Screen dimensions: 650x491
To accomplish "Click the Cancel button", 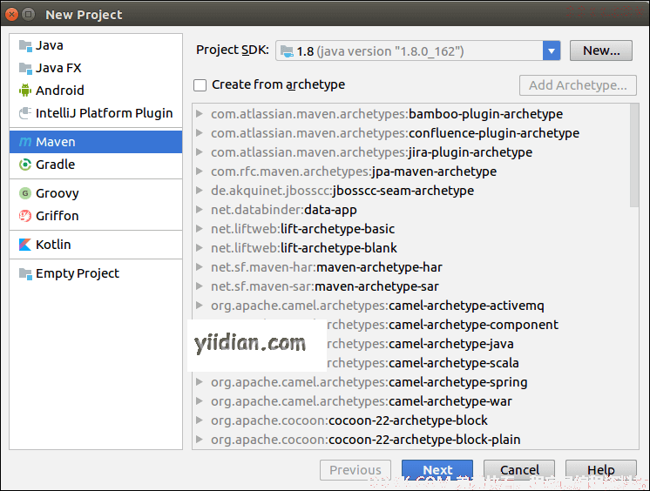I will [519, 470].
